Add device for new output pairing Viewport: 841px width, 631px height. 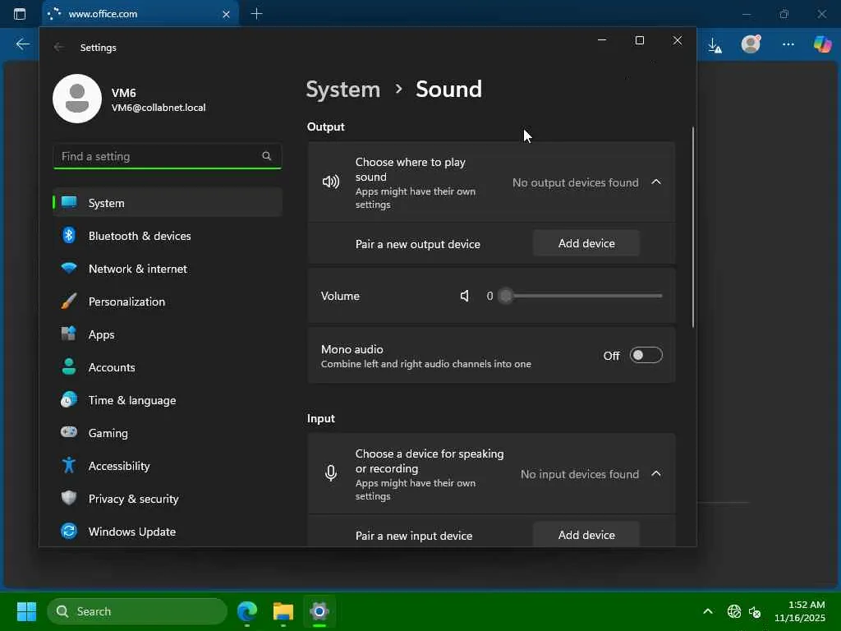pyautogui.click(x=586, y=243)
